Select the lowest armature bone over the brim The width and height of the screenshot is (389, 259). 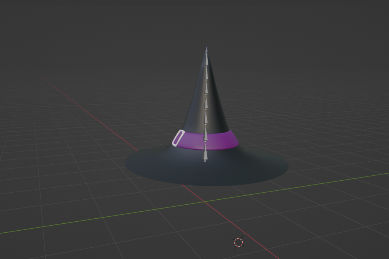[x=205, y=152]
